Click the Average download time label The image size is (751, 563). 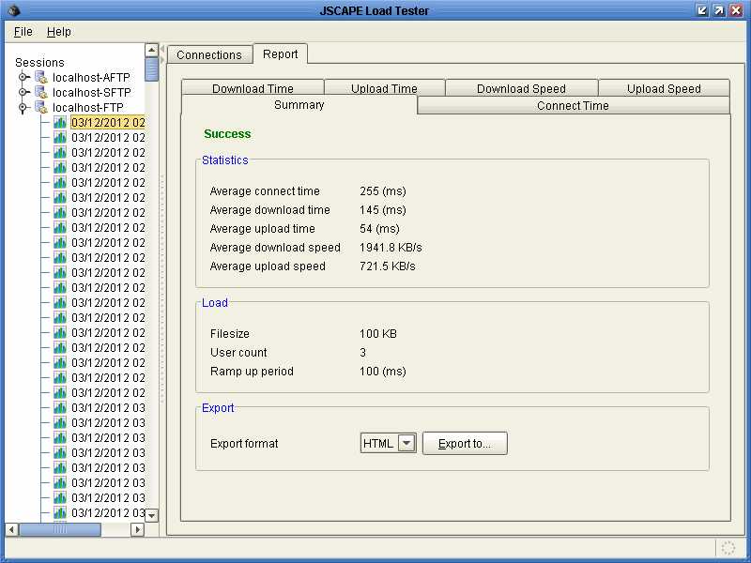click(269, 209)
